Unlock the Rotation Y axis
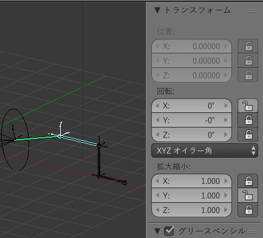The height and width of the screenshot is (238, 263). pyautogui.click(x=248, y=120)
